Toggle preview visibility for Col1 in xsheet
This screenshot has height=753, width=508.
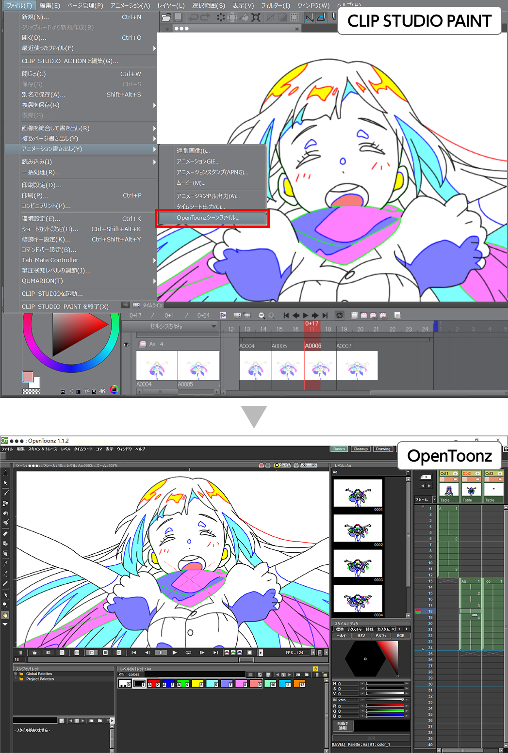tap(455, 473)
